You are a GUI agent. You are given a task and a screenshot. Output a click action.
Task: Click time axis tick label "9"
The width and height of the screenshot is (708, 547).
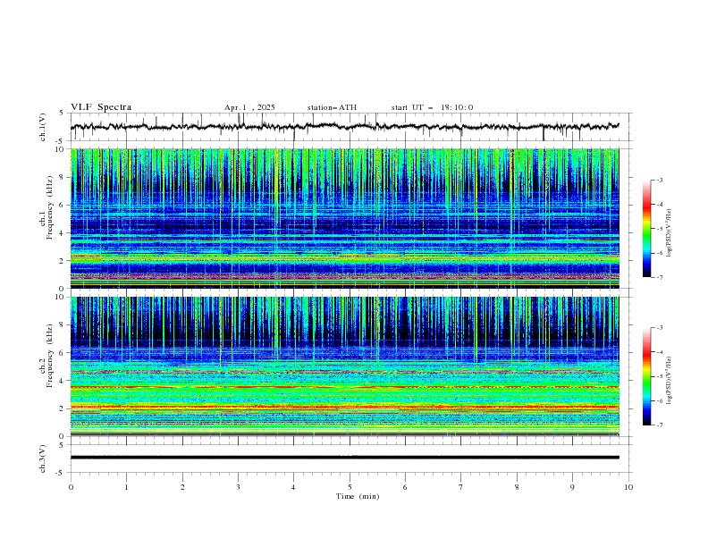click(572, 487)
